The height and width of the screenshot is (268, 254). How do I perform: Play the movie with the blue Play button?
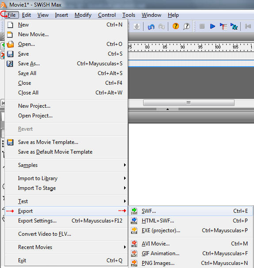click(212, 26)
